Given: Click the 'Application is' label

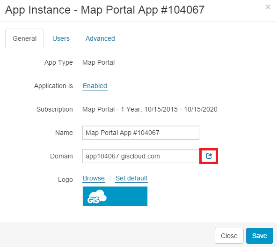Looking at the screenshot, I should coord(53,86).
